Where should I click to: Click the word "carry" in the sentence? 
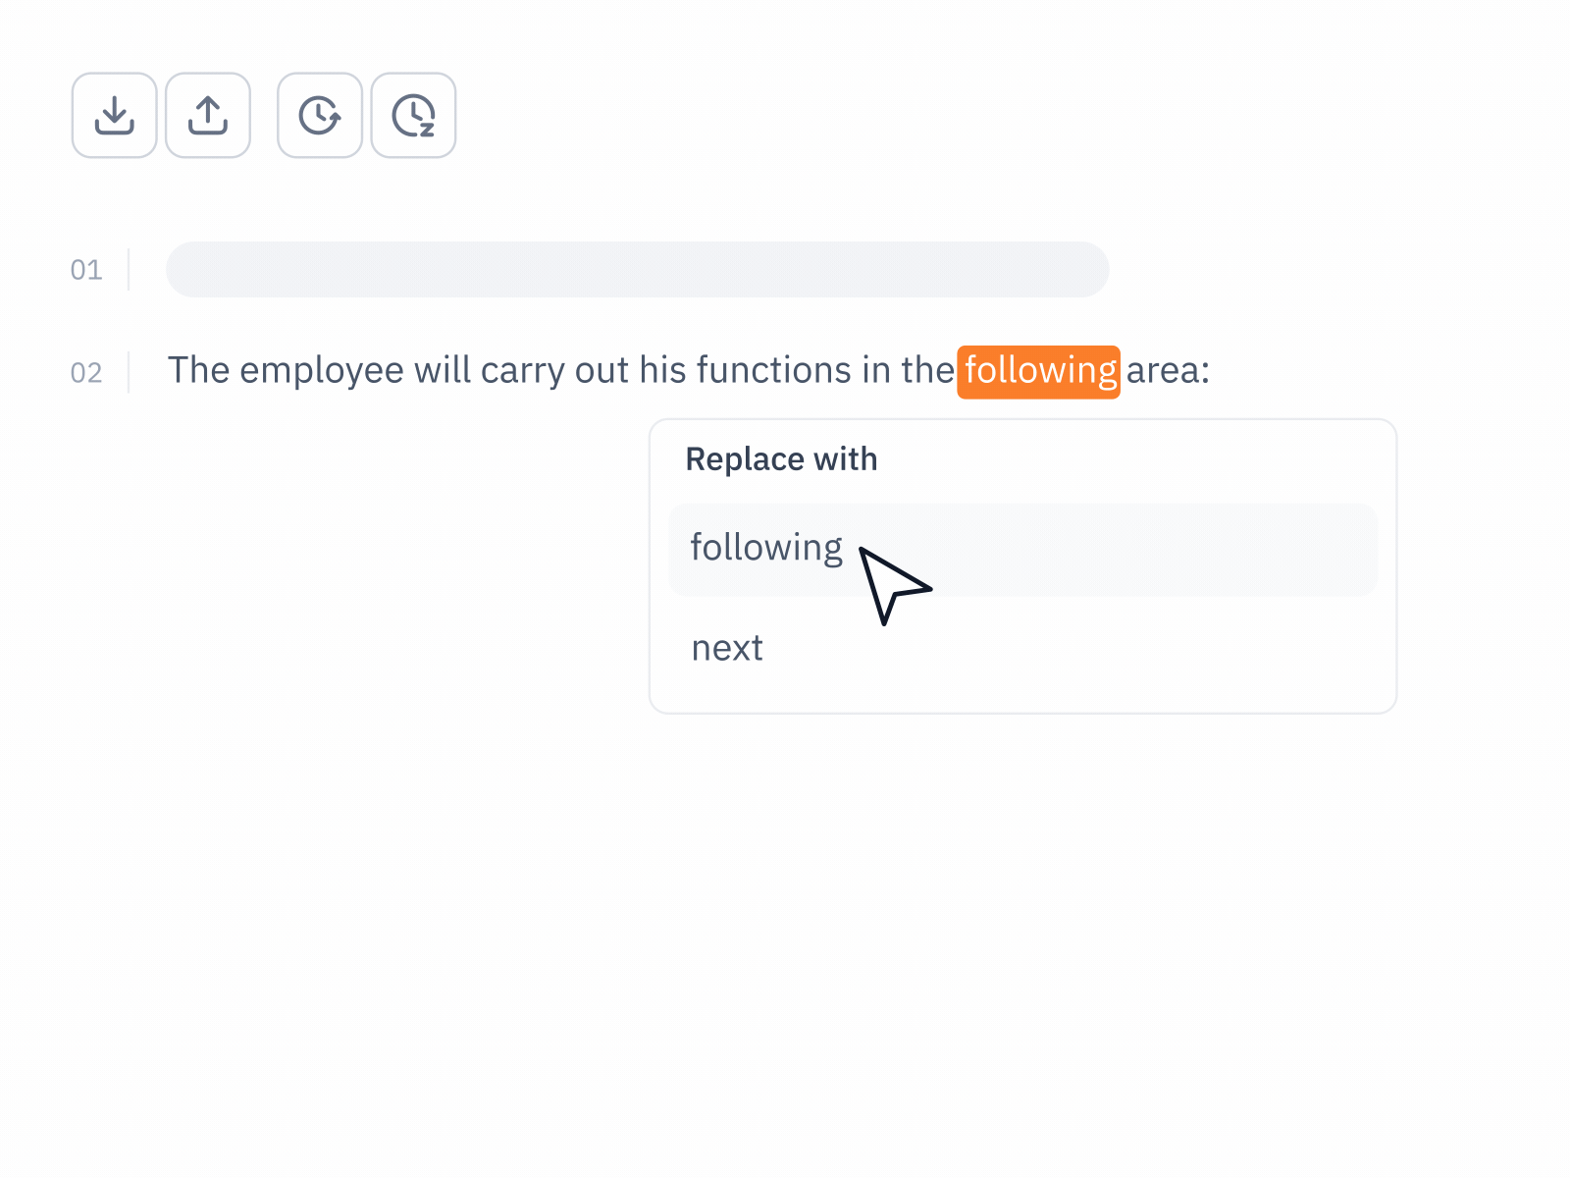pyautogui.click(x=522, y=371)
